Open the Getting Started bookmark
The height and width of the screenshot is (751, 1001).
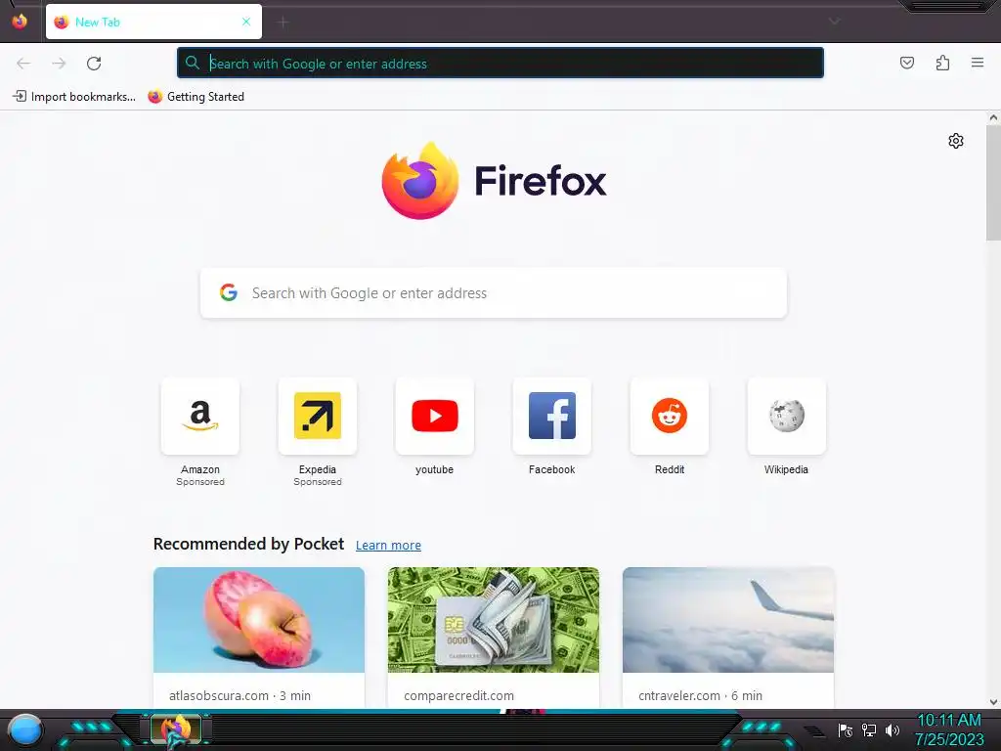(x=196, y=97)
